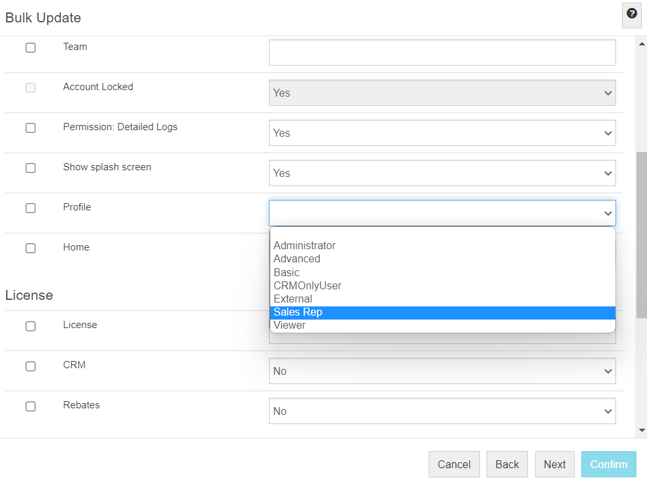Pick CRMOnlyUser in the profile list
This screenshot has width=647, height=480.
pos(307,285)
